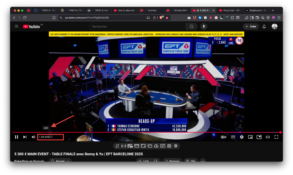The width and height of the screenshot is (293, 175).
Task: Toggle subtitles on the video
Action: pyautogui.click(x=233, y=137)
